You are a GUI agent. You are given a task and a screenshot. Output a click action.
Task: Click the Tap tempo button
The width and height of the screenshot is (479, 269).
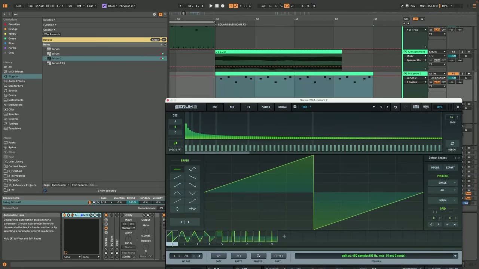click(x=30, y=6)
